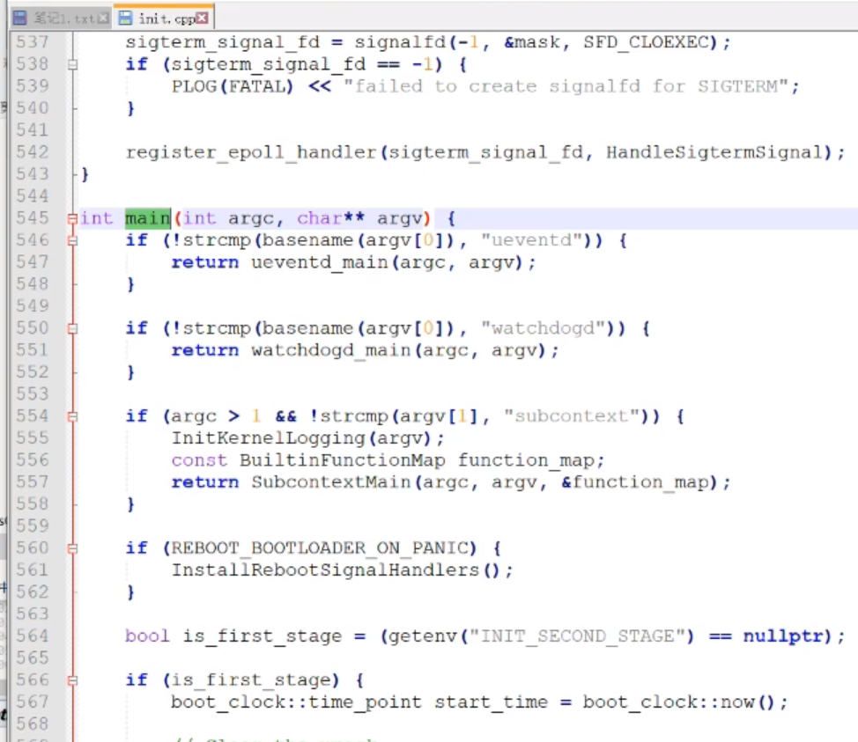Click boot_clock::now() on line 567
858x742 pixels.
(678, 702)
